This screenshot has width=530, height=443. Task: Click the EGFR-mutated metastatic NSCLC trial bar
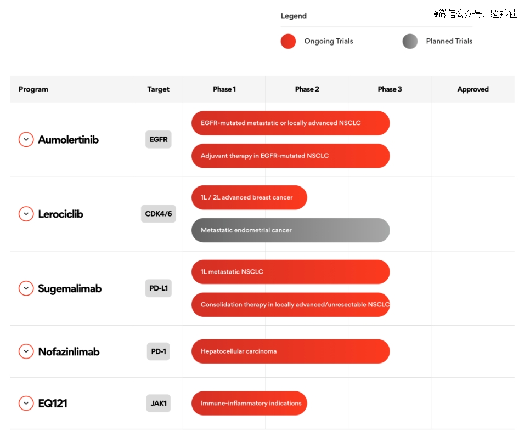pyautogui.click(x=290, y=123)
